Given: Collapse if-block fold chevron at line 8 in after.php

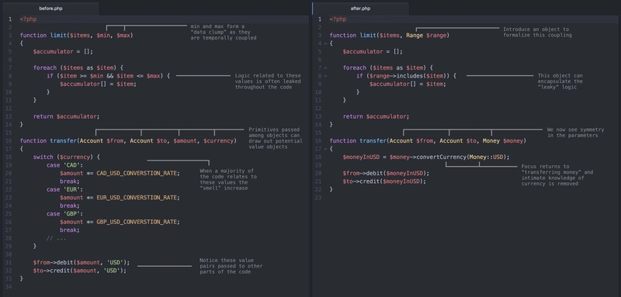Looking at the screenshot, I should [325, 76].
